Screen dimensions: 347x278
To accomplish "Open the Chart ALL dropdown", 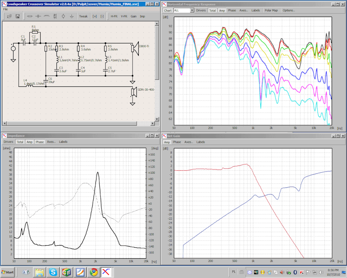I will (192, 10).
